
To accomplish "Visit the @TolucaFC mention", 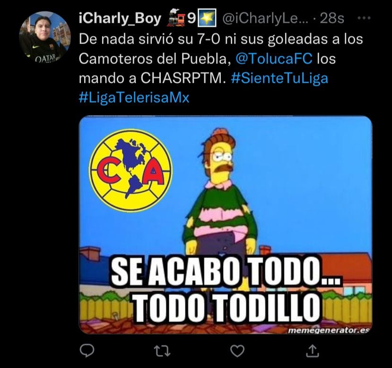I will point(274,59).
